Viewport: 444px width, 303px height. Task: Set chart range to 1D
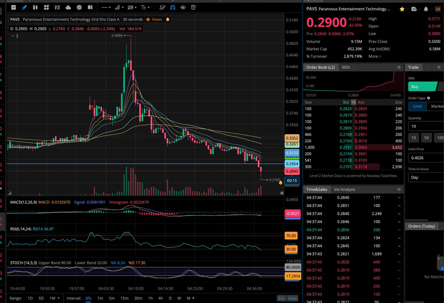31,298
